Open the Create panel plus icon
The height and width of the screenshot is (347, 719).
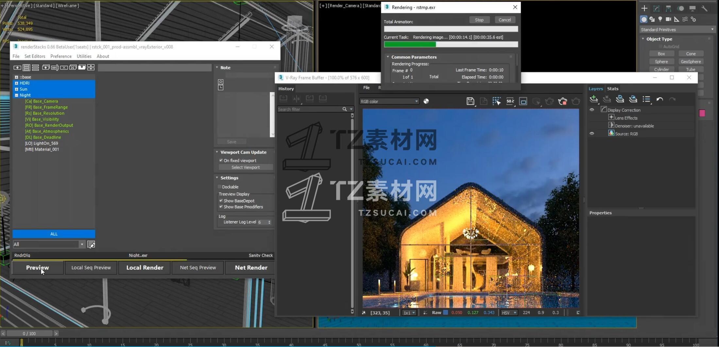click(644, 9)
